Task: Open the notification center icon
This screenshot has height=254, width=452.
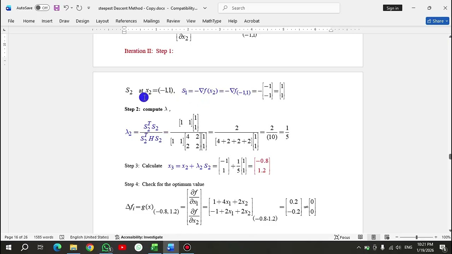Action: (x=443, y=248)
